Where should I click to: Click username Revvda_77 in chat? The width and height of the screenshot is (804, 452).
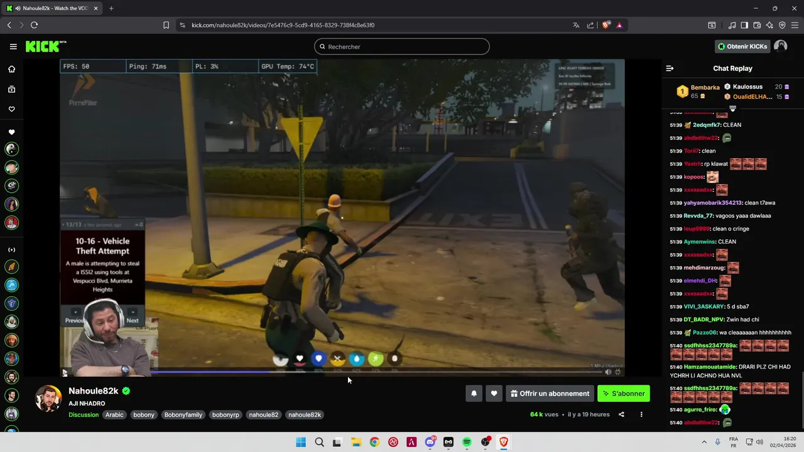coord(698,215)
